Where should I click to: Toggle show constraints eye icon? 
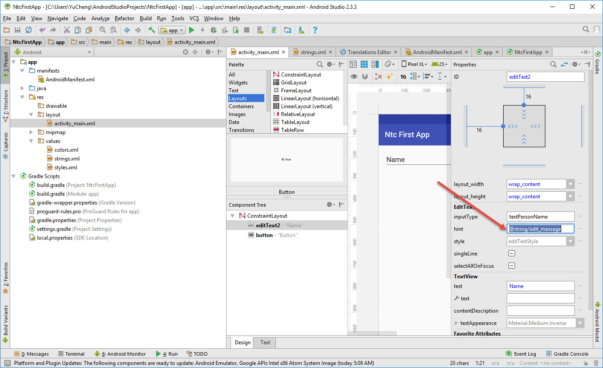[354, 77]
